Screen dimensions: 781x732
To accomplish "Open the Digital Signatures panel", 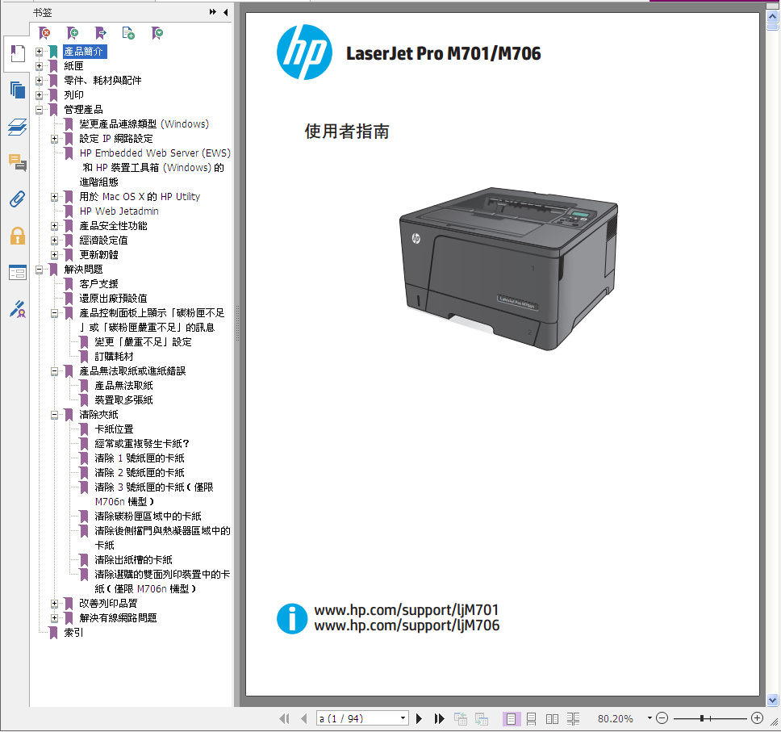I will click(18, 309).
